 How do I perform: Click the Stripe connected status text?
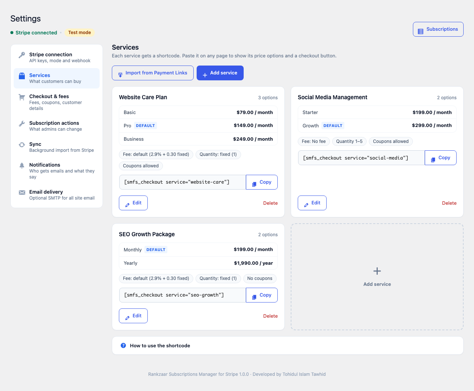[36, 33]
